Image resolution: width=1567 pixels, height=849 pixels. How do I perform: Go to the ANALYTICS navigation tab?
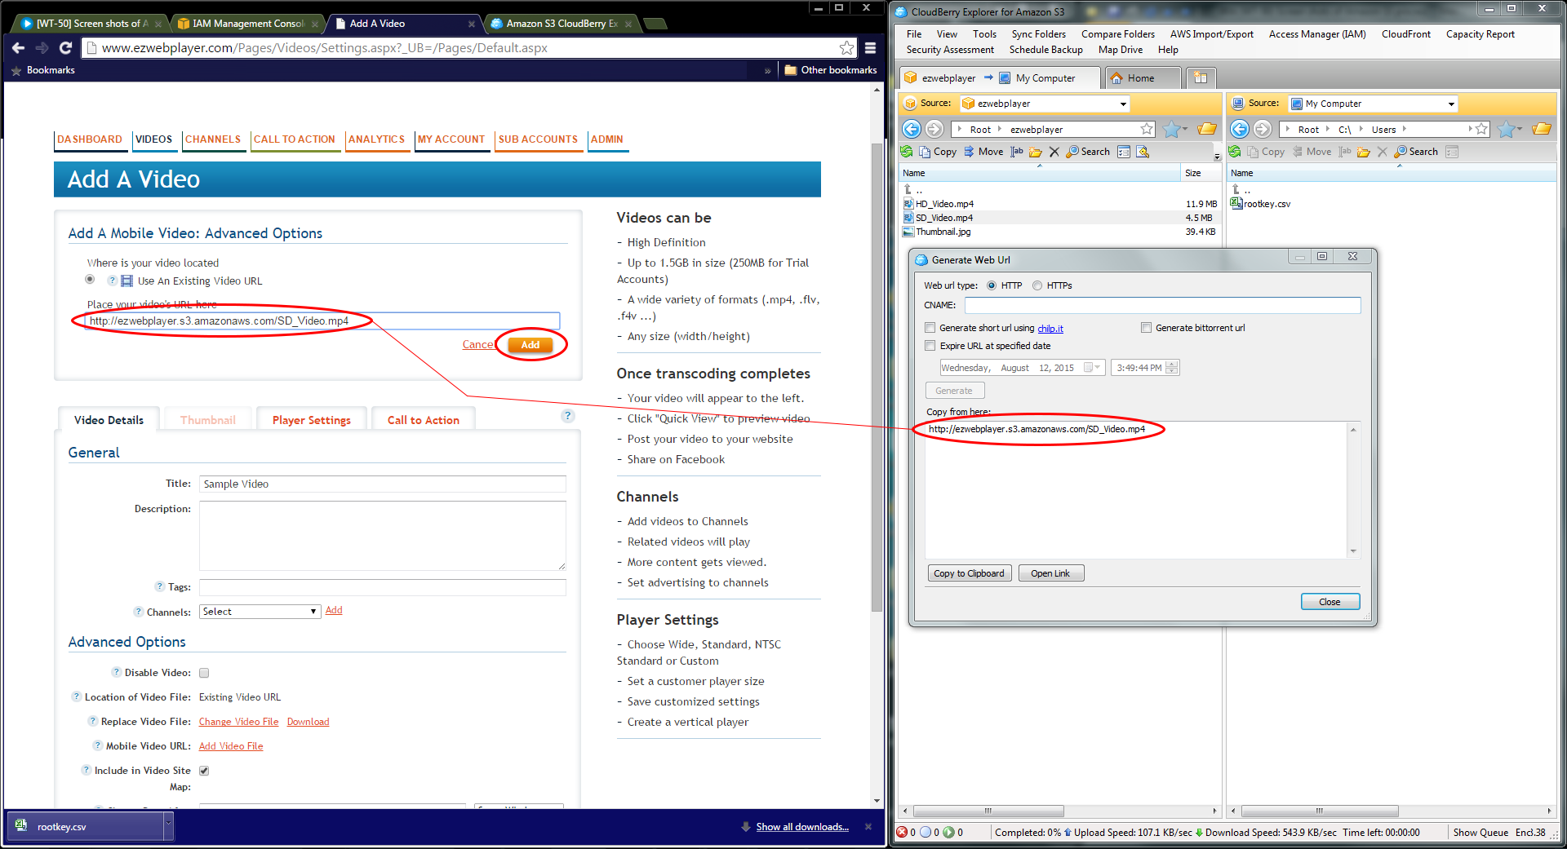376,139
